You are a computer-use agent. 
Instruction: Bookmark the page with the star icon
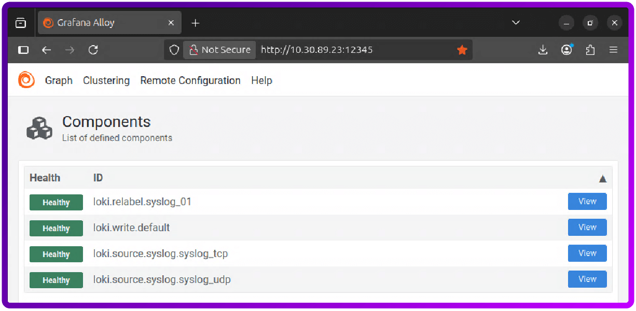(462, 50)
